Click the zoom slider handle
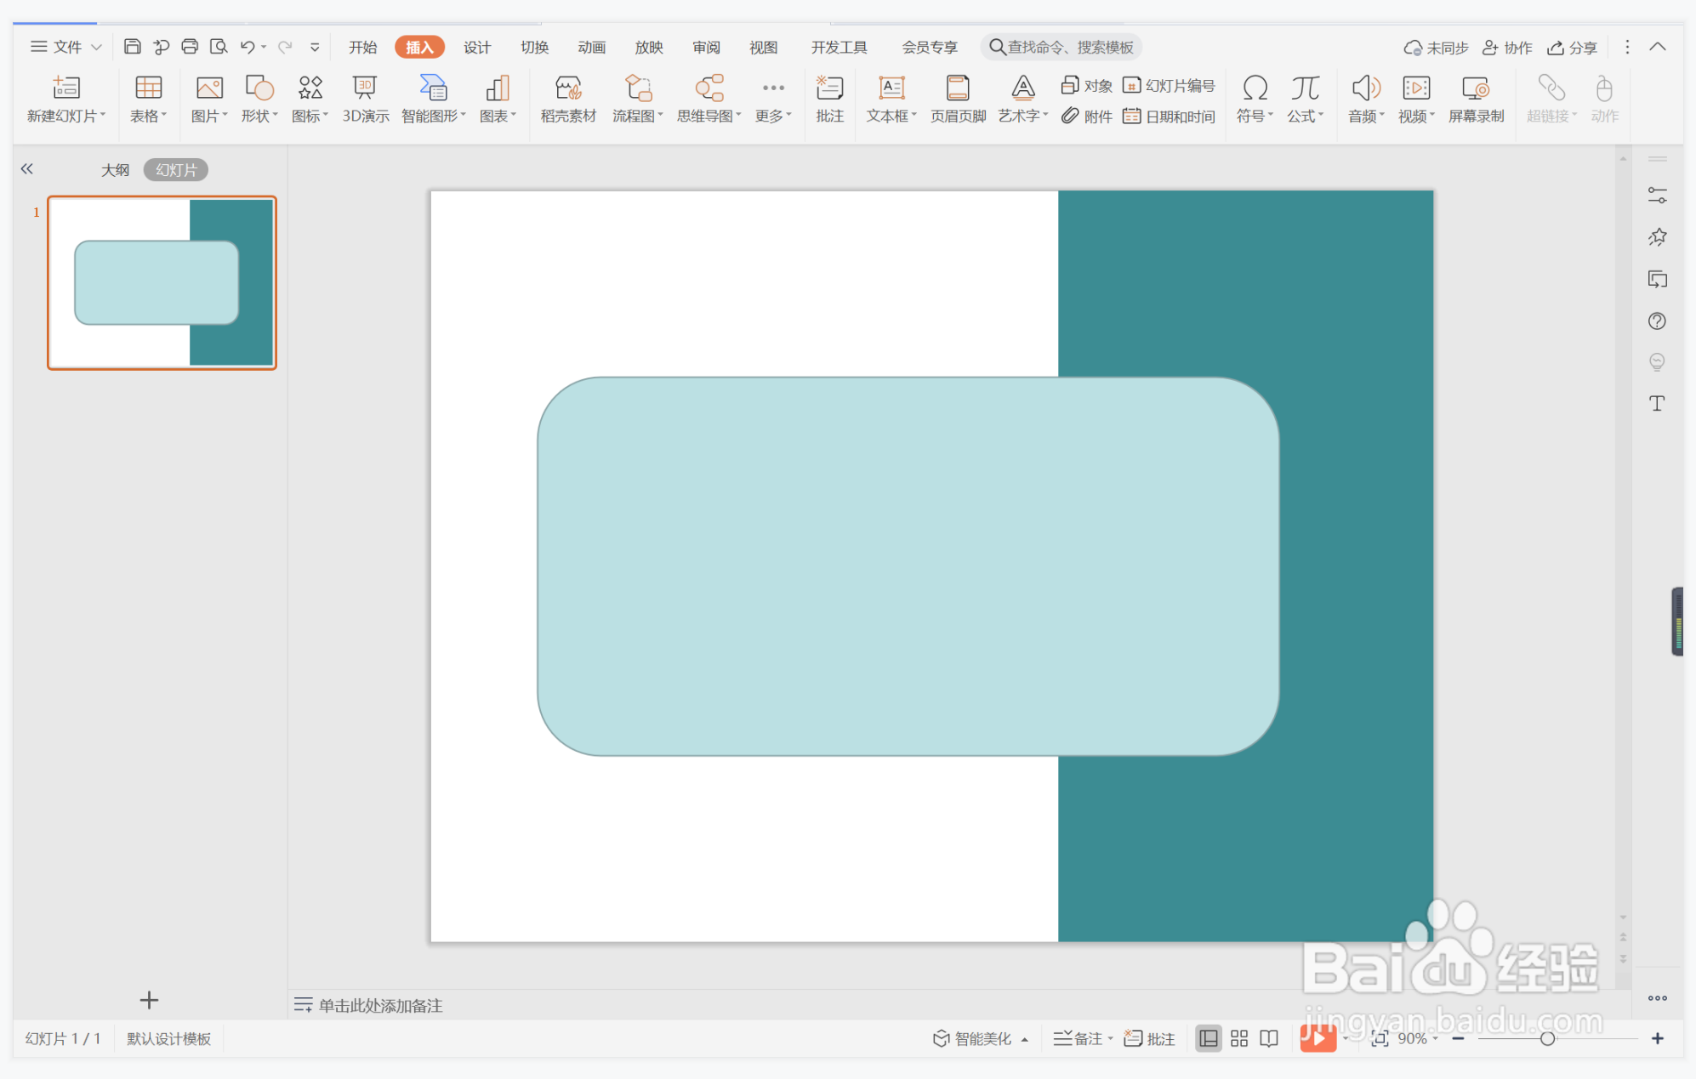The width and height of the screenshot is (1696, 1079). (x=1547, y=1038)
